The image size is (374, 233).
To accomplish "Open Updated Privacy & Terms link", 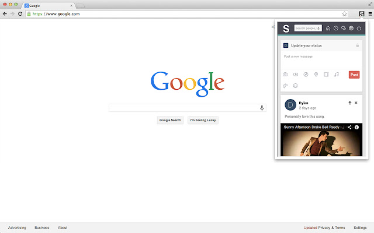I will 324,228.
